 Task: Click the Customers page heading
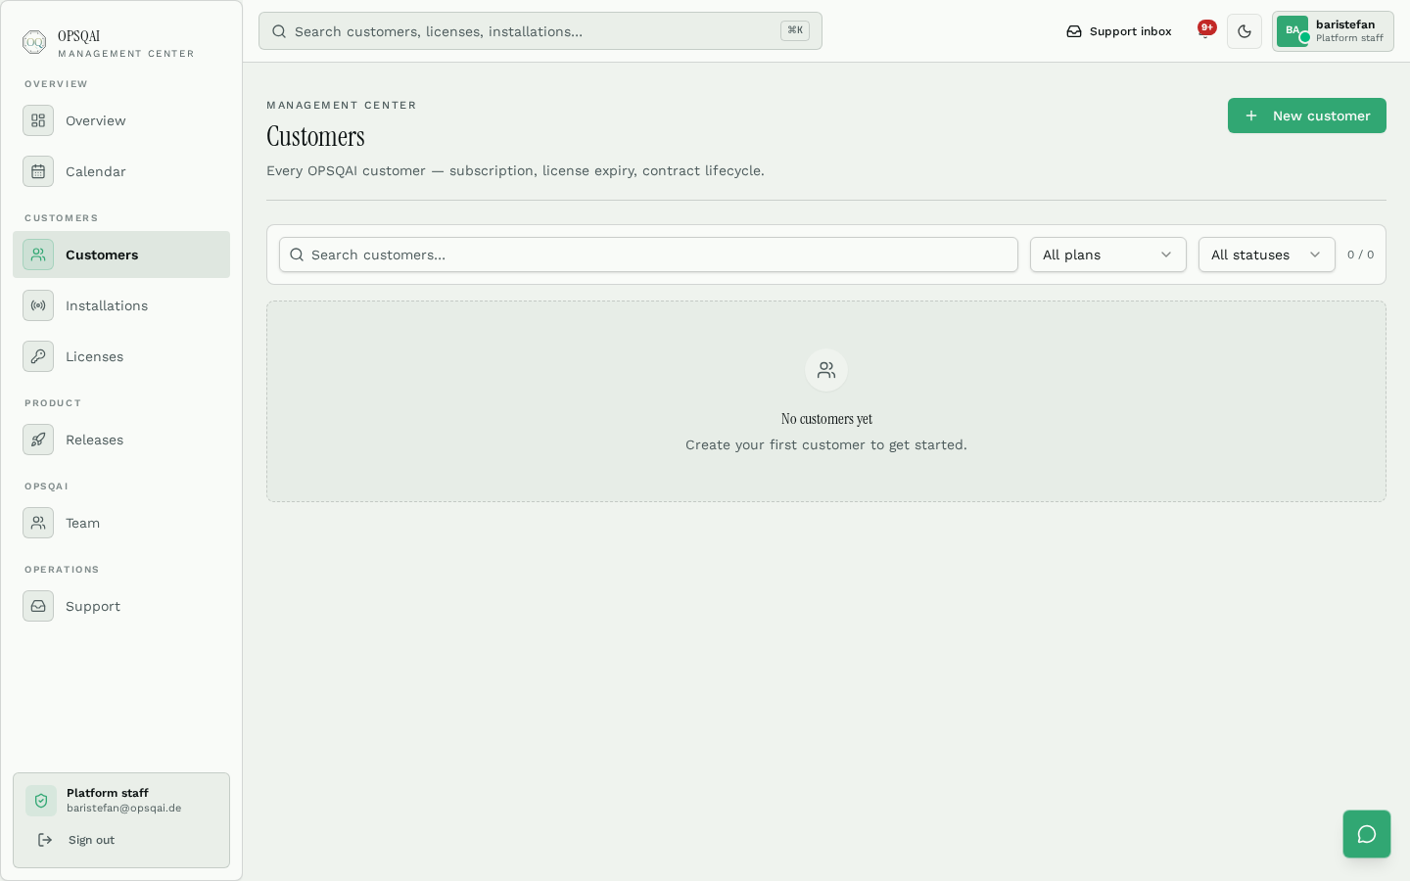pyautogui.click(x=315, y=136)
